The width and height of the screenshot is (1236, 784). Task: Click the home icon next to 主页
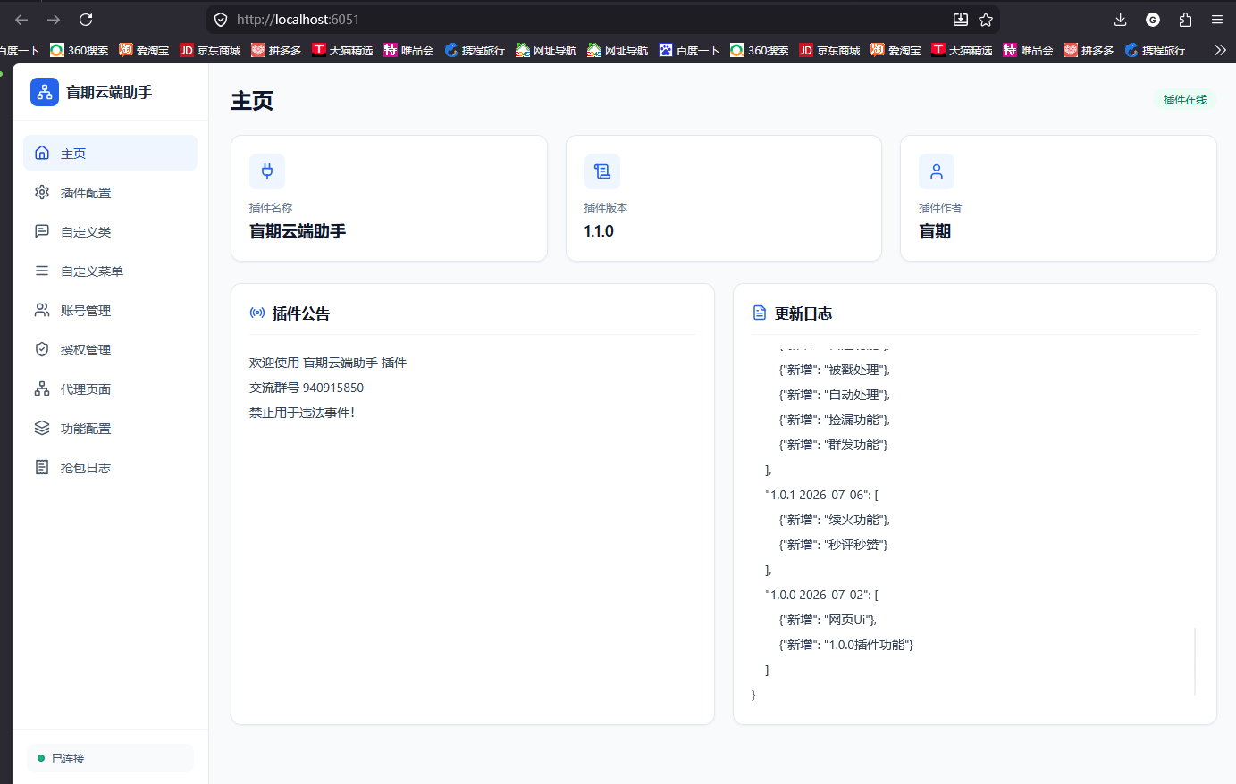42,153
